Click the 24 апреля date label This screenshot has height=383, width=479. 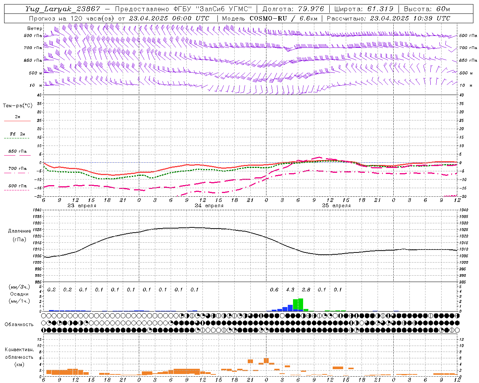pos(209,206)
